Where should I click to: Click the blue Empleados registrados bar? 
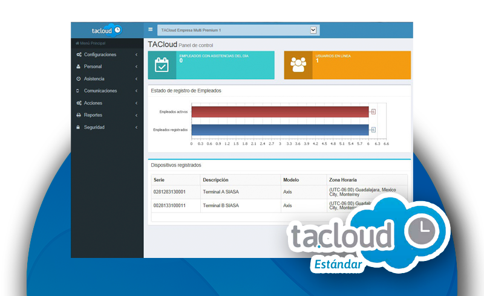tap(280, 130)
